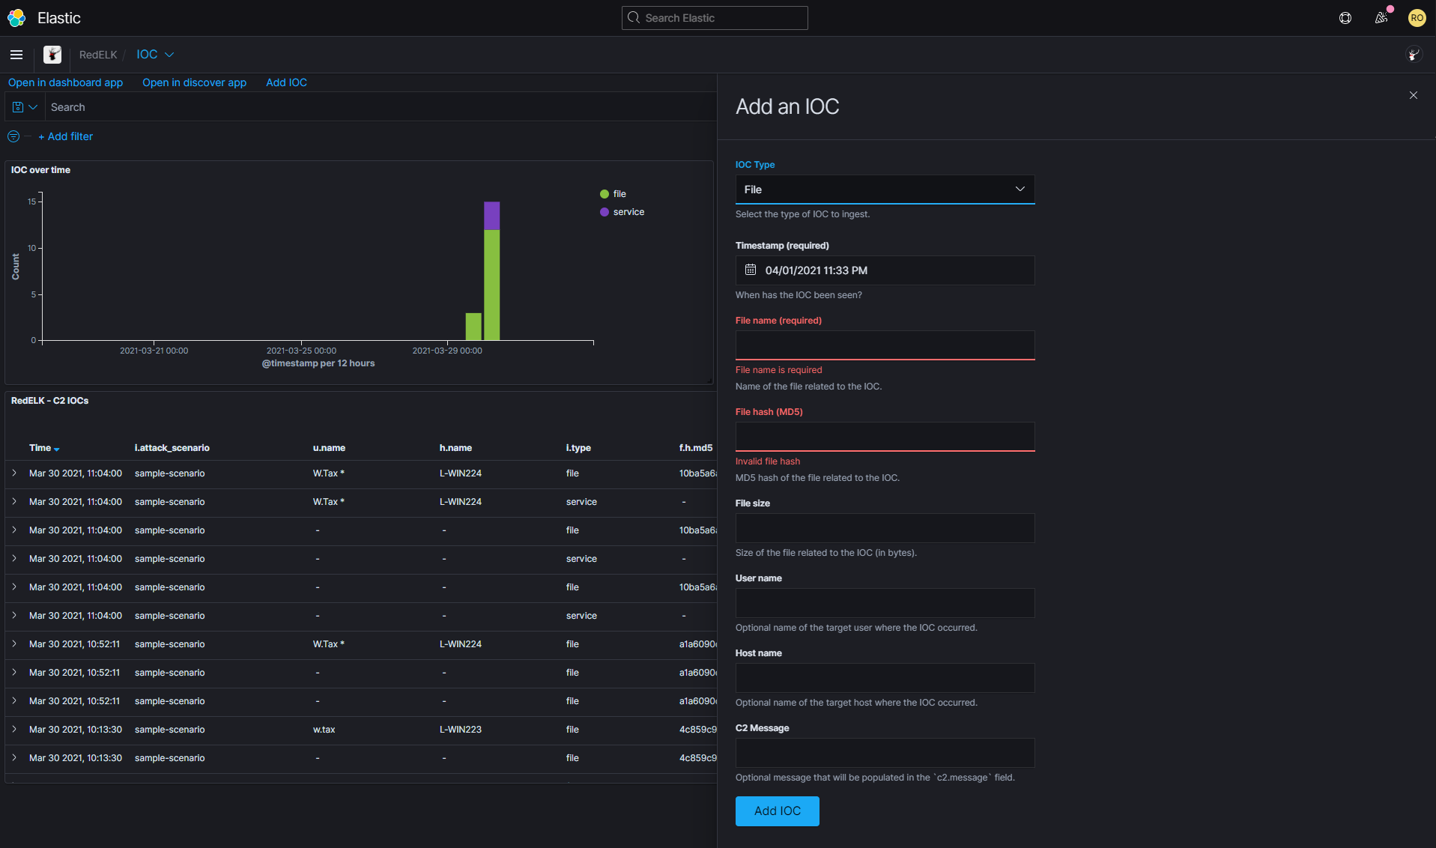The image size is (1436, 848).
Task: Click the RedELK icon at top right
Action: pyautogui.click(x=1414, y=55)
